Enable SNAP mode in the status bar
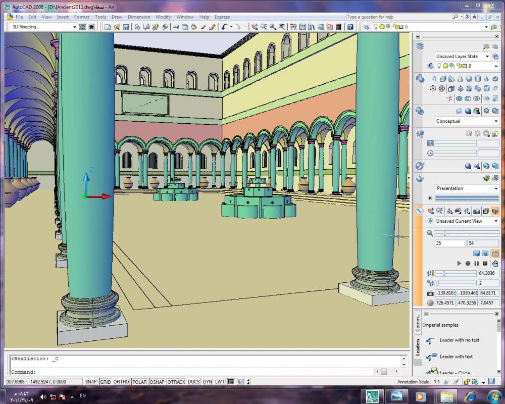The height and width of the screenshot is (404, 505). (91, 382)
